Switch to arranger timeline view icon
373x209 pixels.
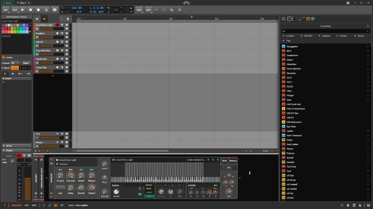(44, 19)
